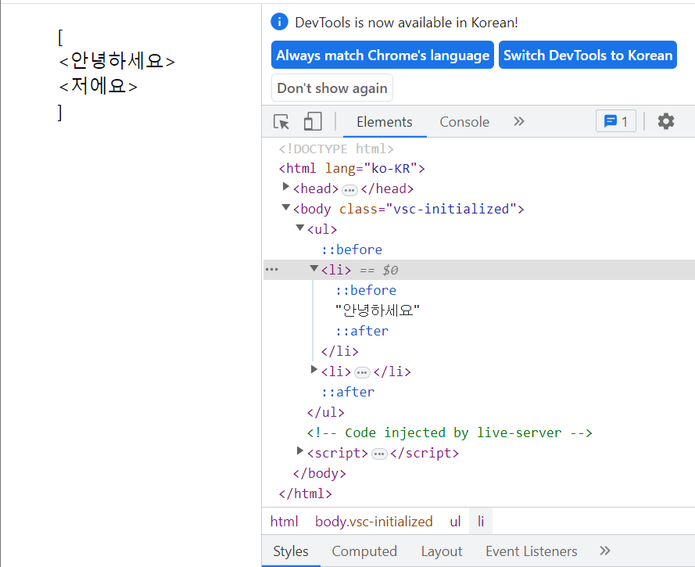The image size is (695, 567).
Task: Toggle the device toolbar icon
Action: coord(313,121)
